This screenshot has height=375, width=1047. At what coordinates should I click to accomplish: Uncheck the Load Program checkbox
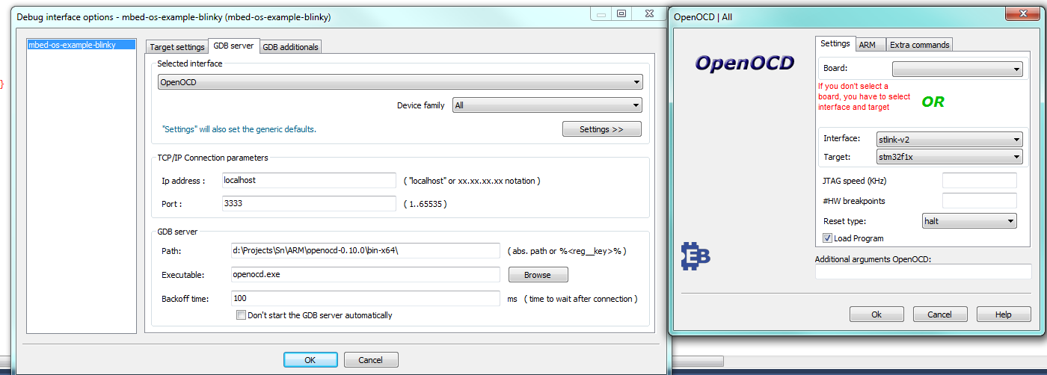tap(827, 238)
